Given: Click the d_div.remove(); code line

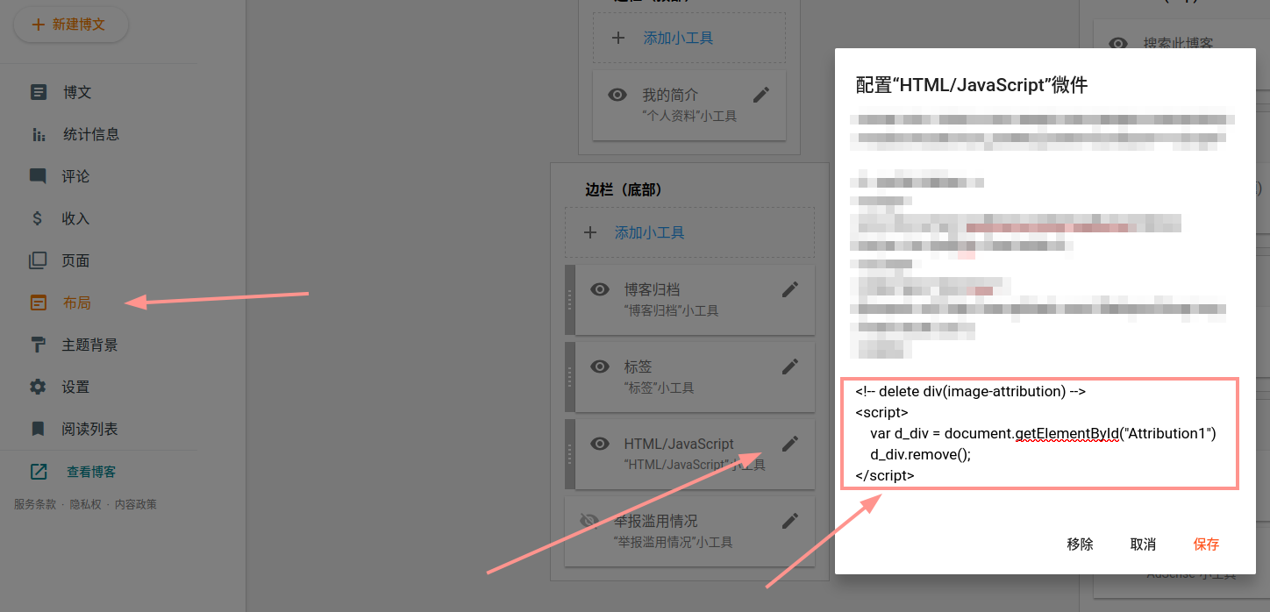Looking at the screenshot, I should click(x=921, y=454).
